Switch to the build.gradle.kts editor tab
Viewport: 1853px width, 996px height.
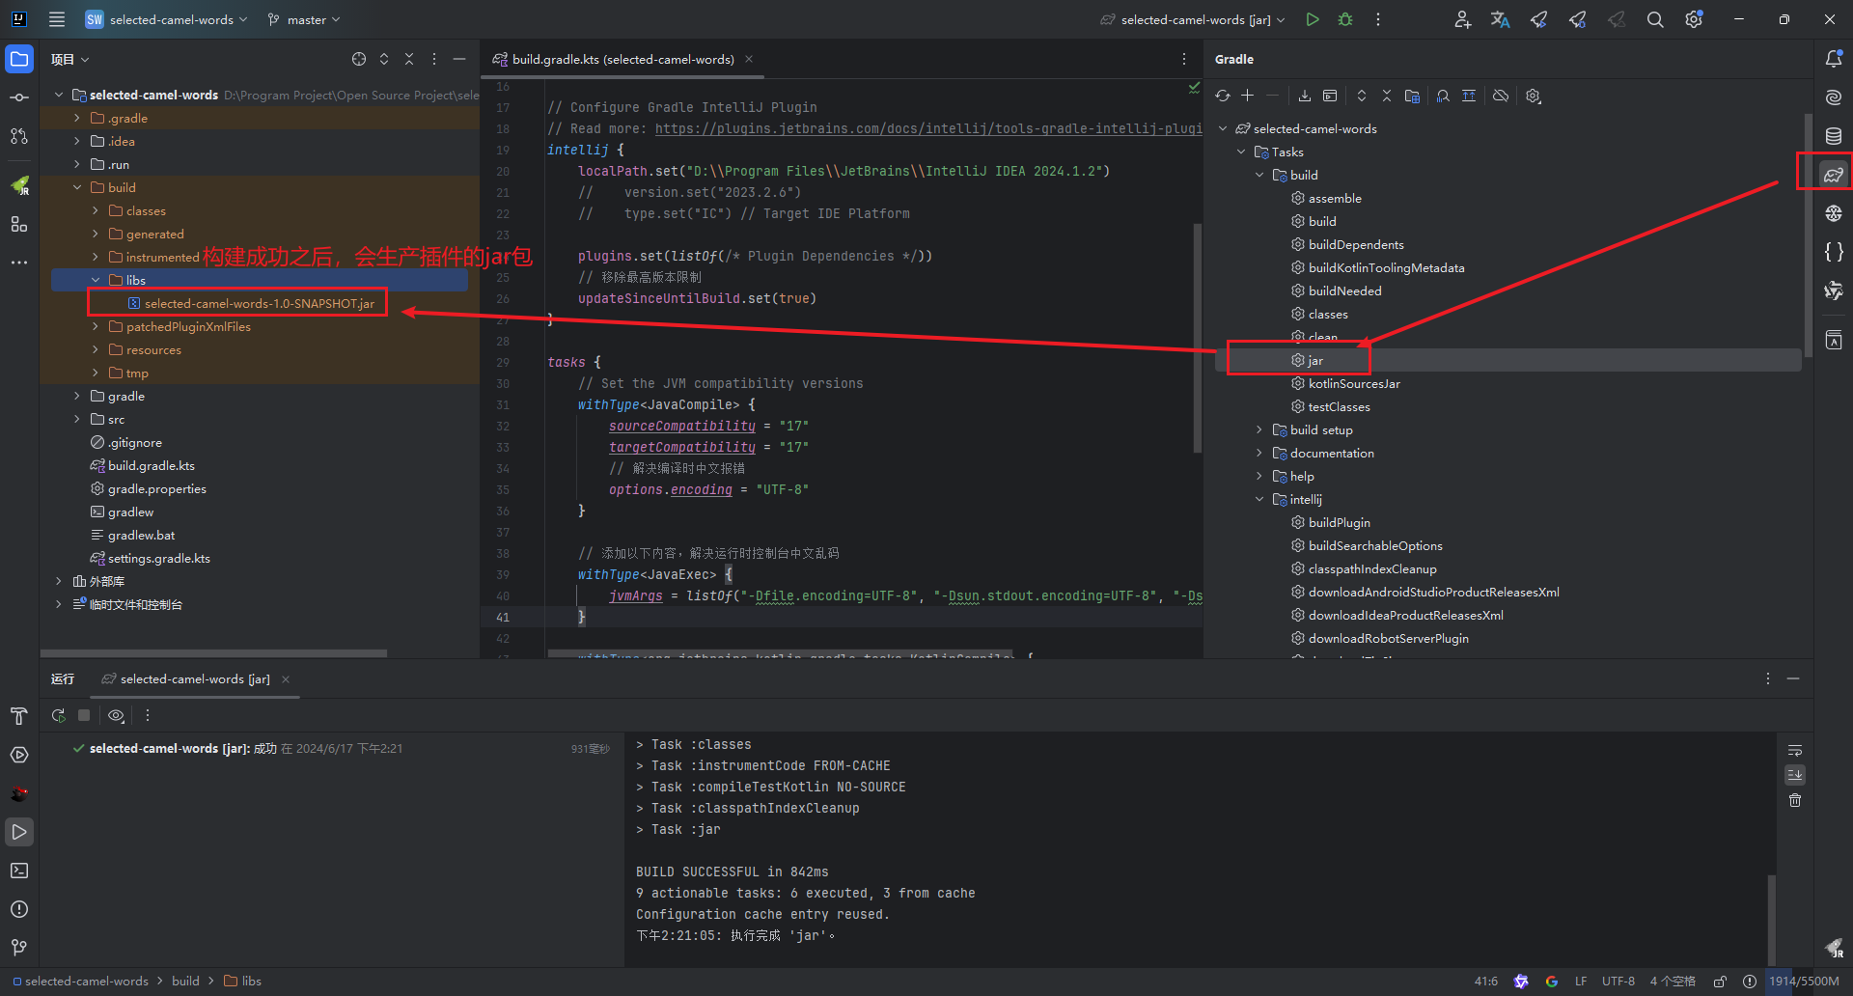tap(621, 59)
